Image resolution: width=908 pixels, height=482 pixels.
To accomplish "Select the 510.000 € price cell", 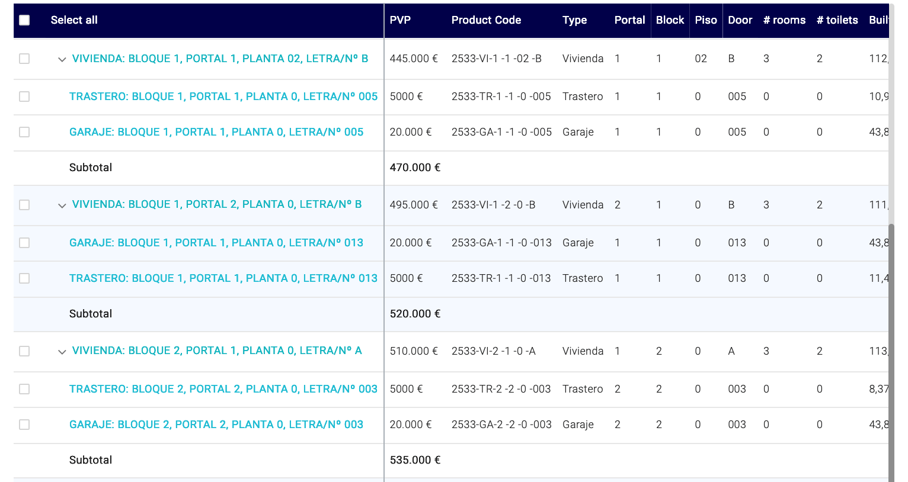I will (x=414, y=351).
